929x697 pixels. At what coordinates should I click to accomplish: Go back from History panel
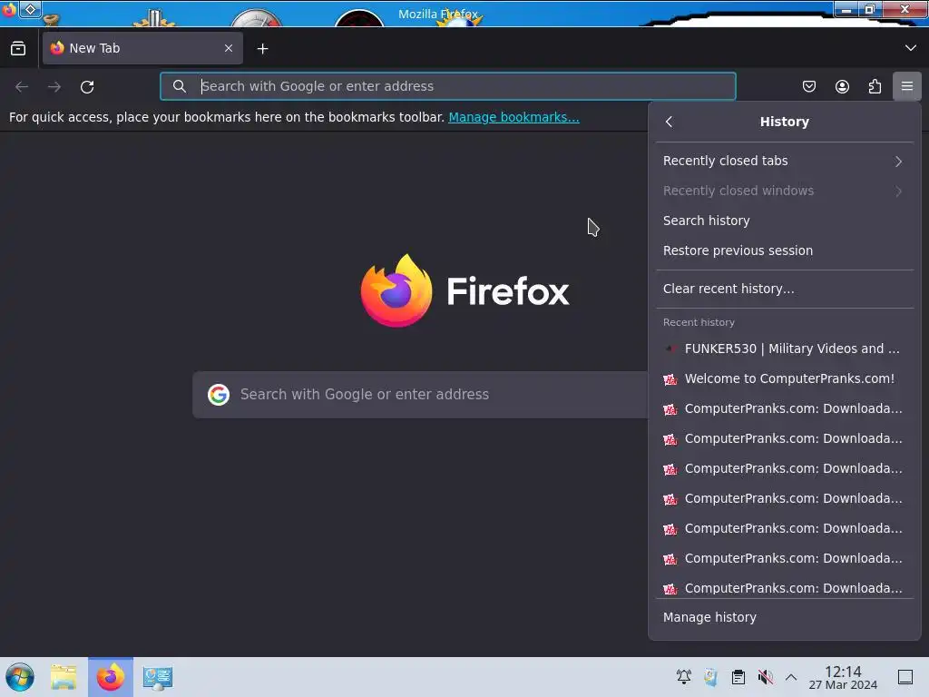pos(669,122)
